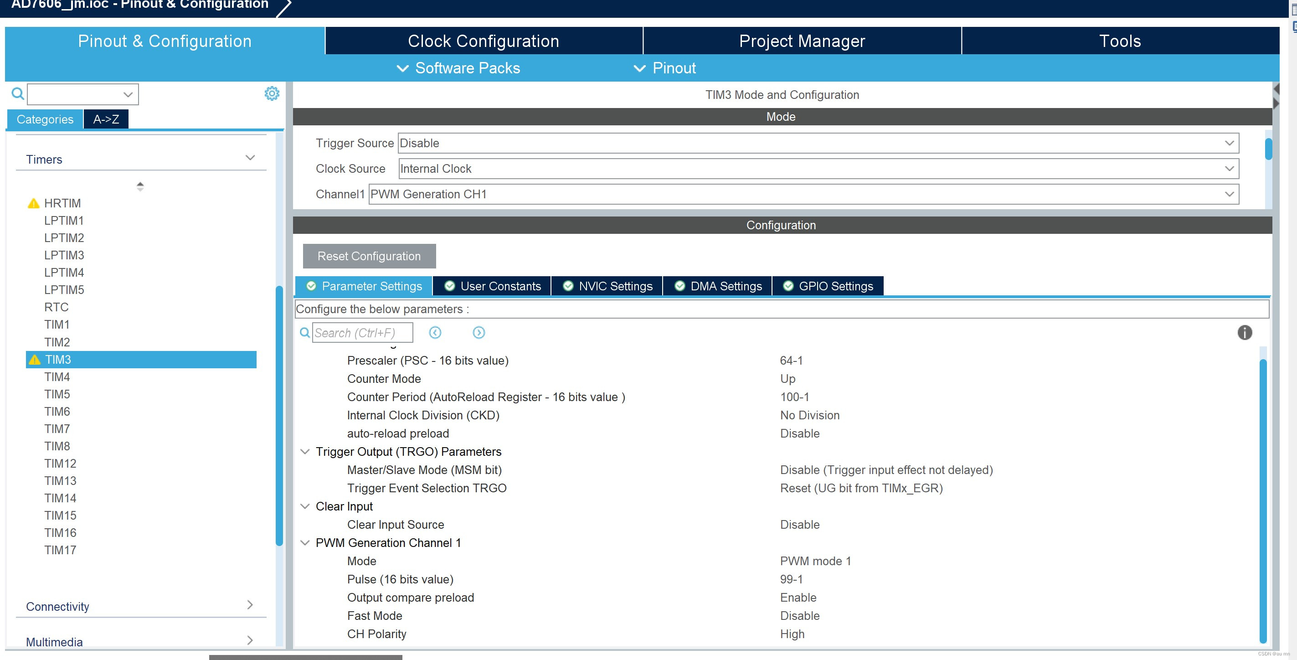Open the Clock Source dropdown
Image resolution: width=1297 pixels, height=660 pixels.
1229,169
